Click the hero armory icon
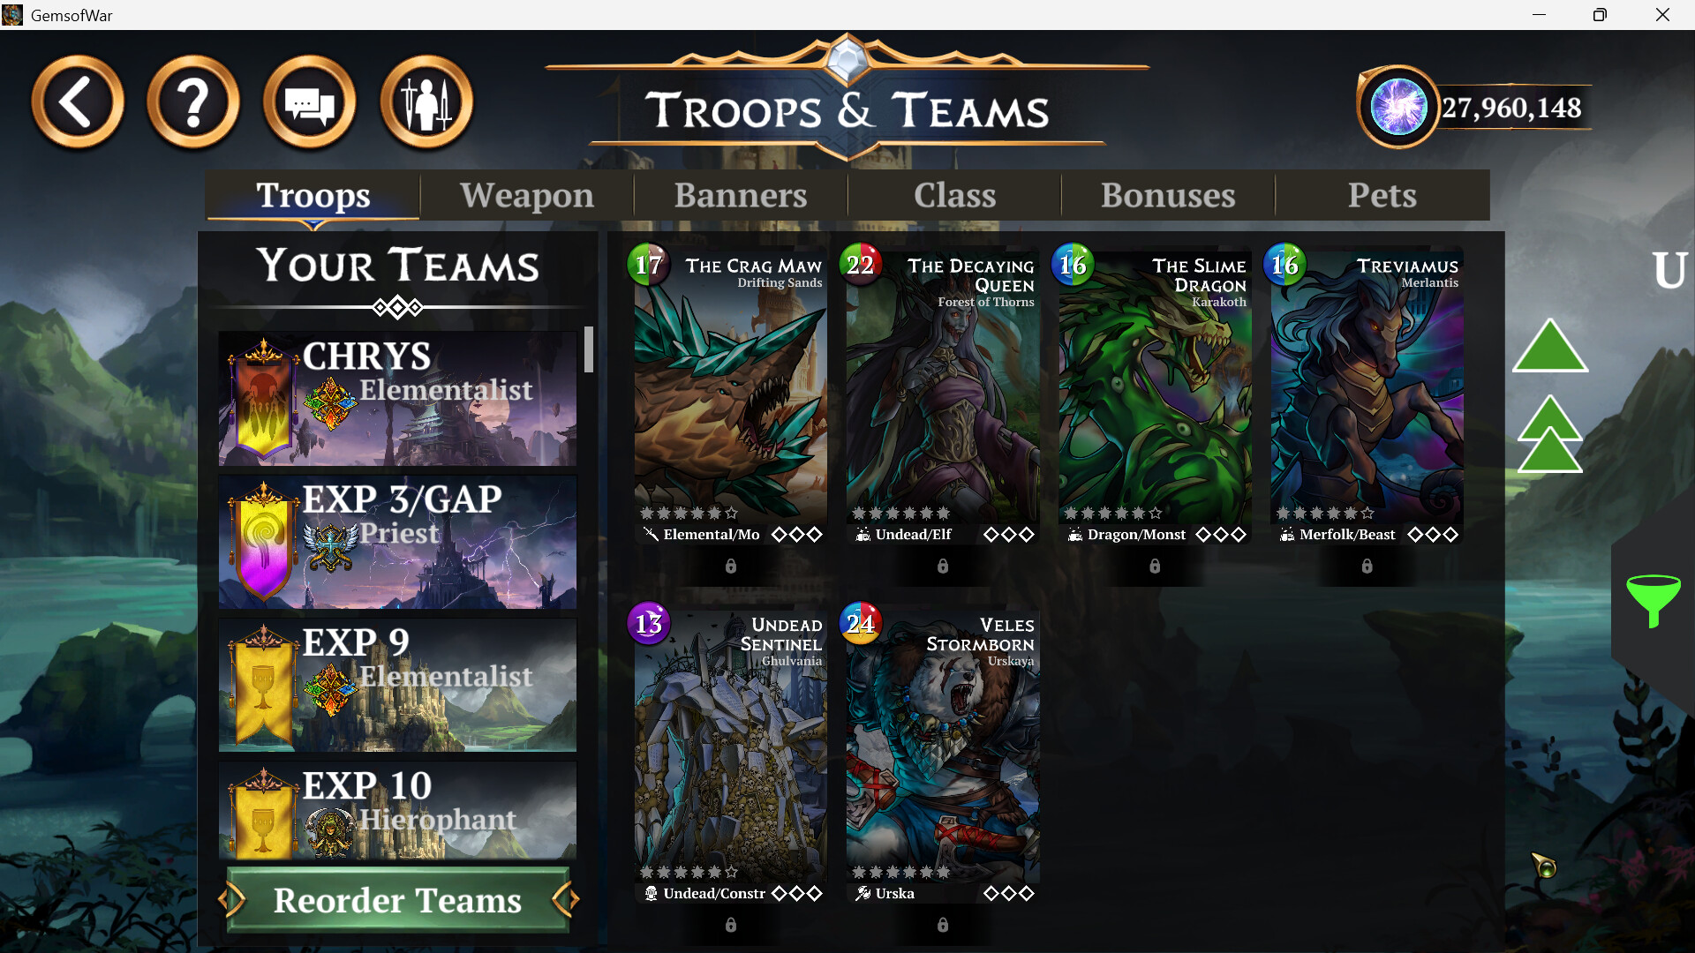 426,102
